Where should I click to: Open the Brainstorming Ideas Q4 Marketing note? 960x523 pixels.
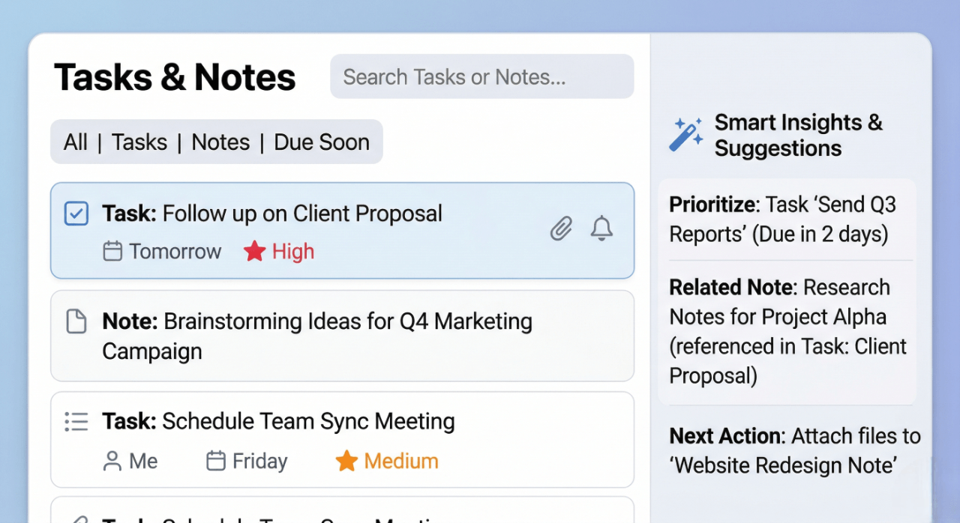pyautogui.click(x=341, y=336)
